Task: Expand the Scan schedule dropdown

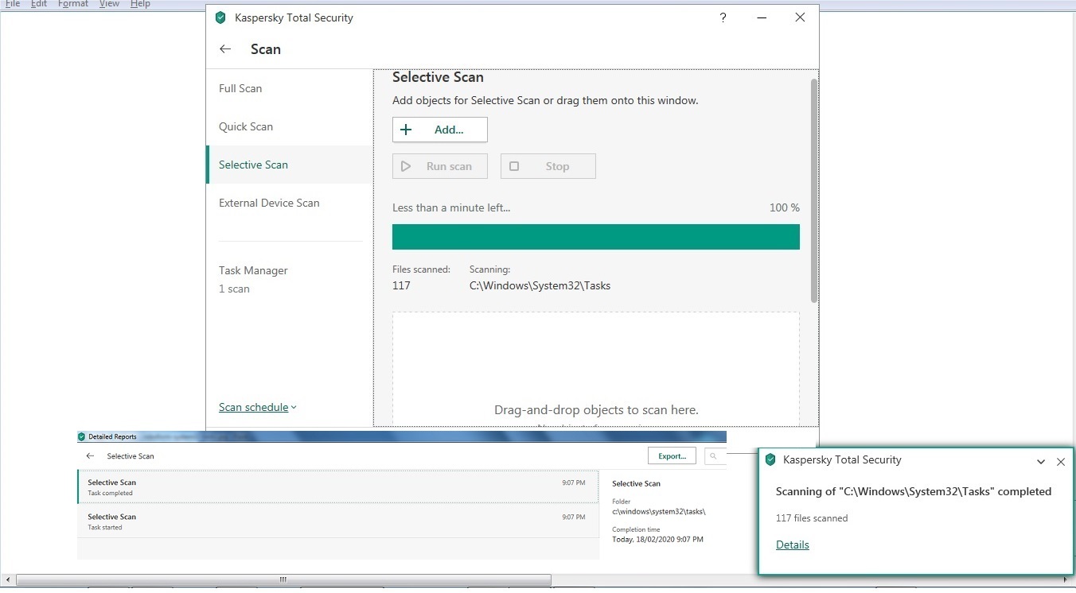Action: [x=258, y=407]
